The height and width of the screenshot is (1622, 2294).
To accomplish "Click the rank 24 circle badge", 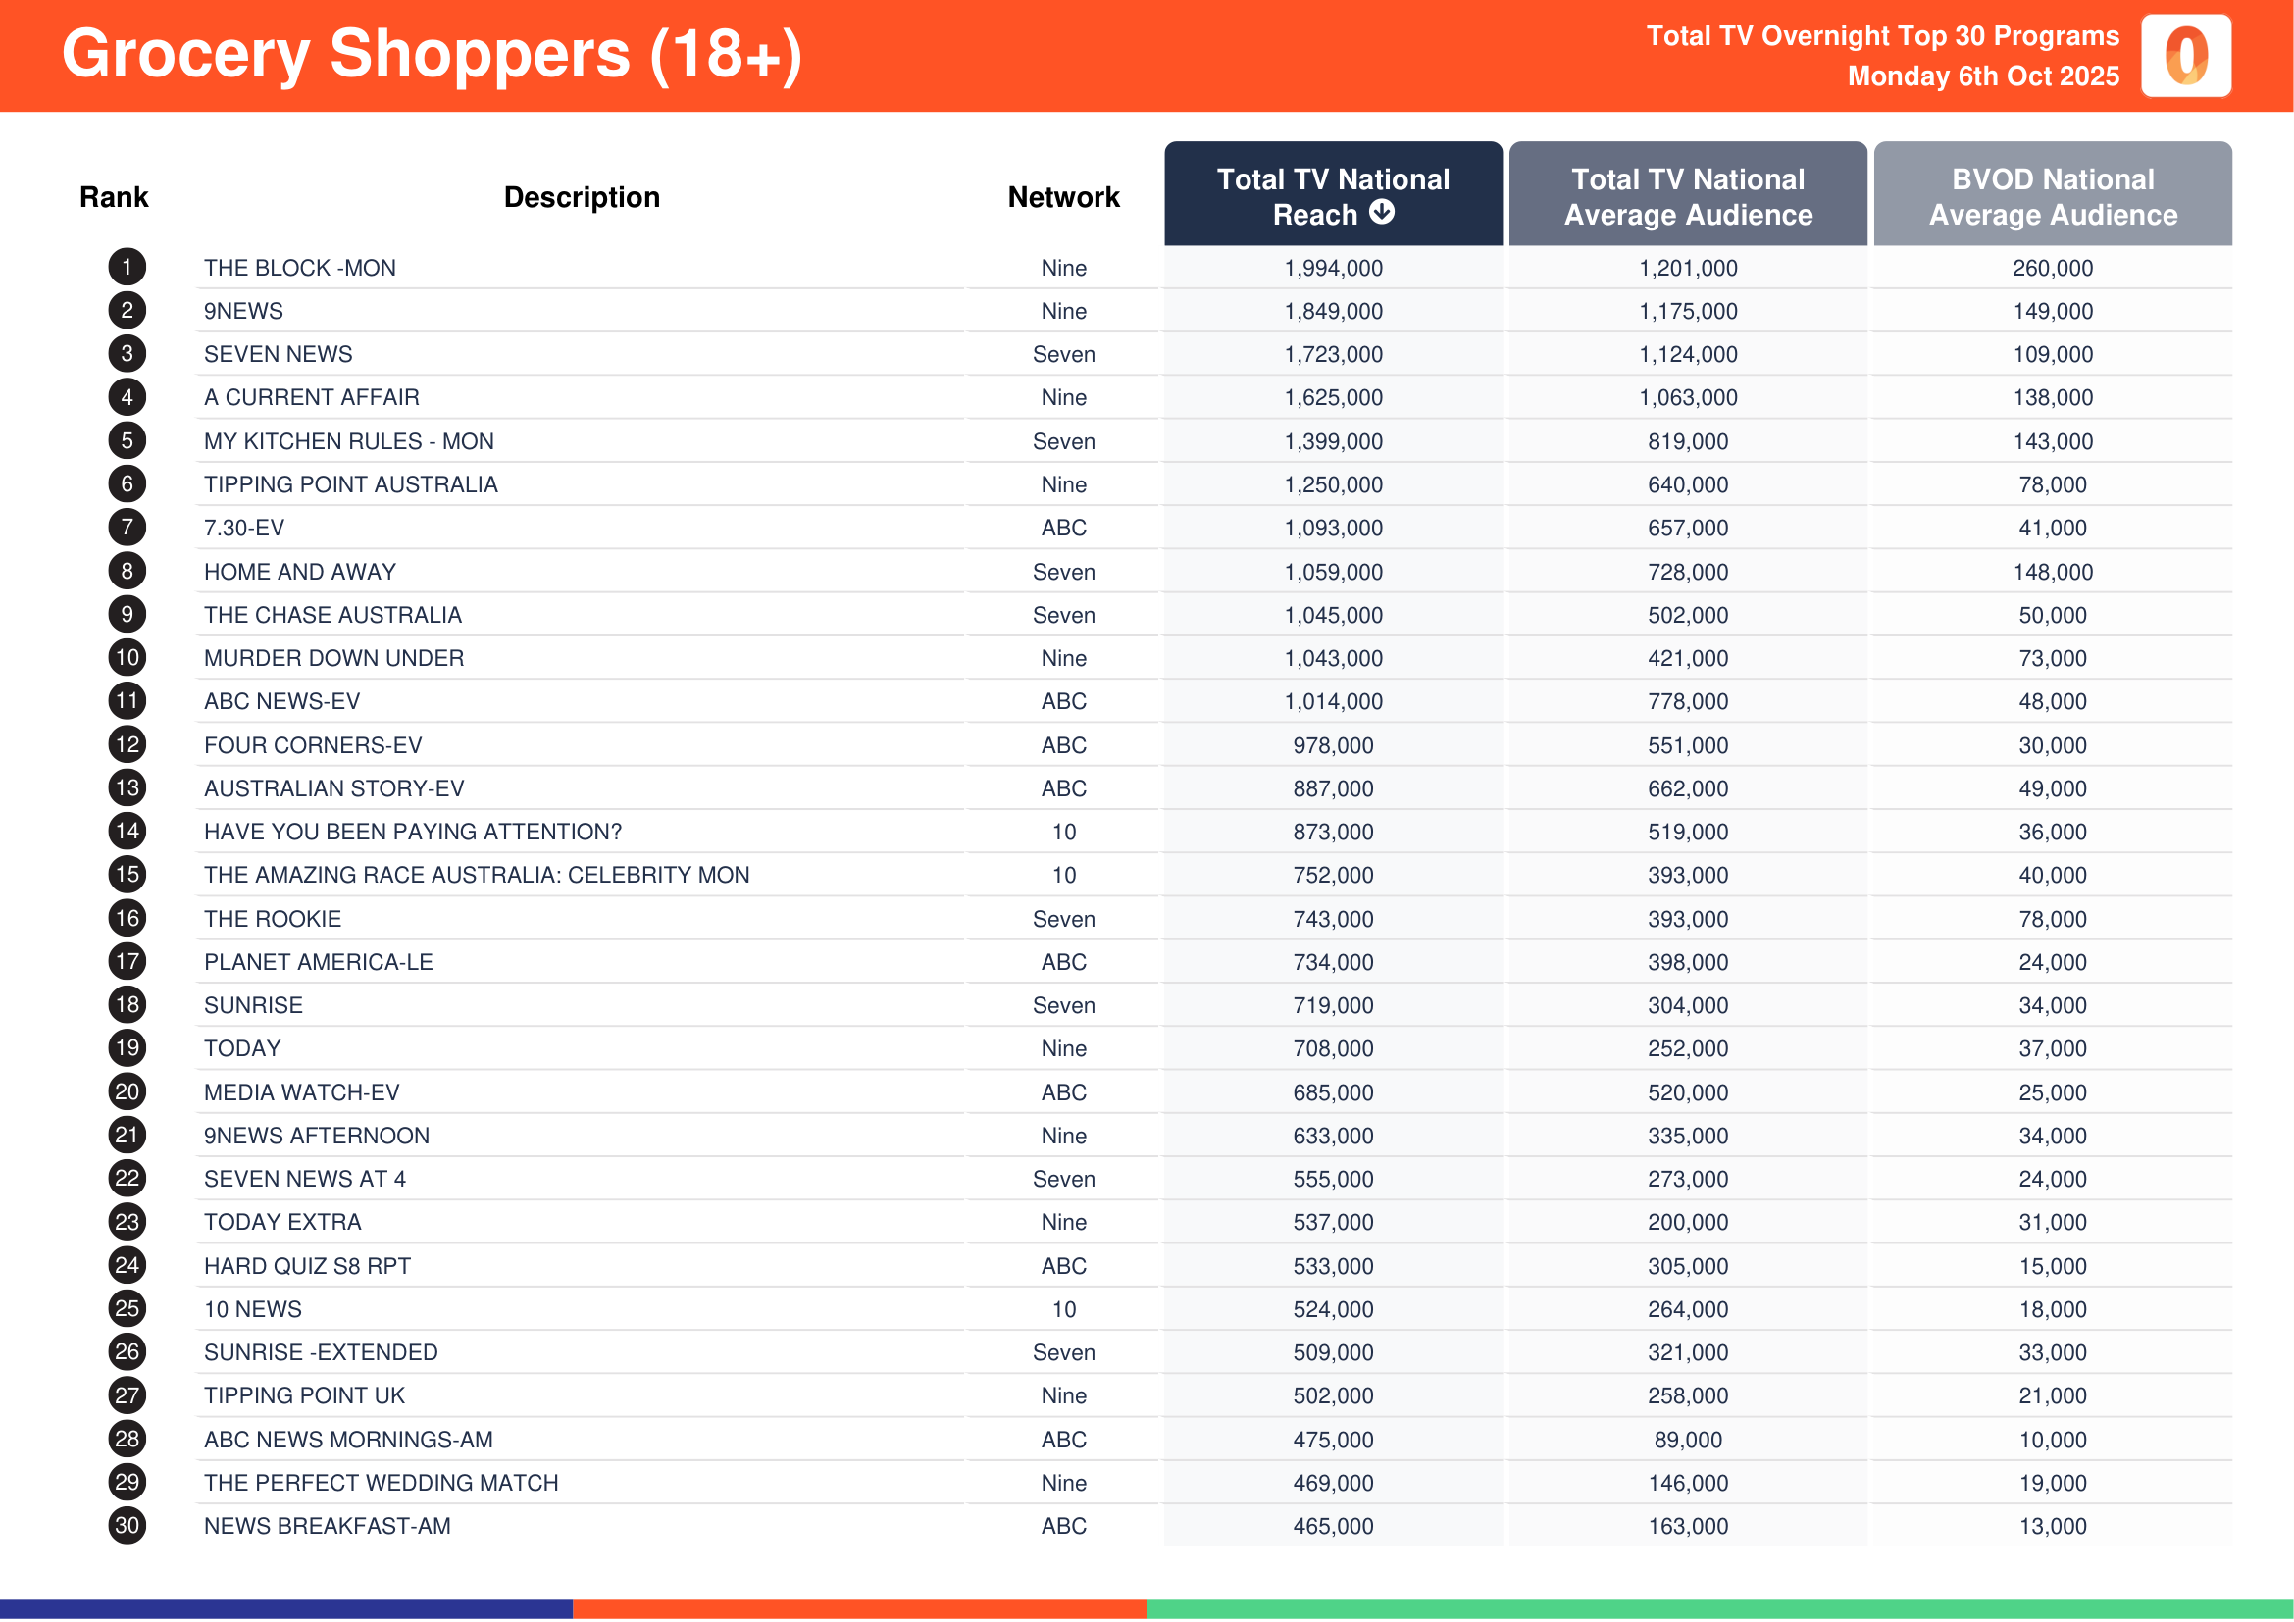I will pyautogui.click(x=127, y=1265).
